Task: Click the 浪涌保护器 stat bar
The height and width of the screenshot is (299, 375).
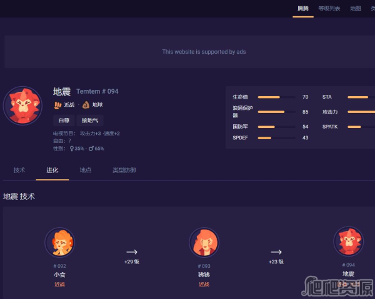Action: pyautogui.click(x=276, y=112)
